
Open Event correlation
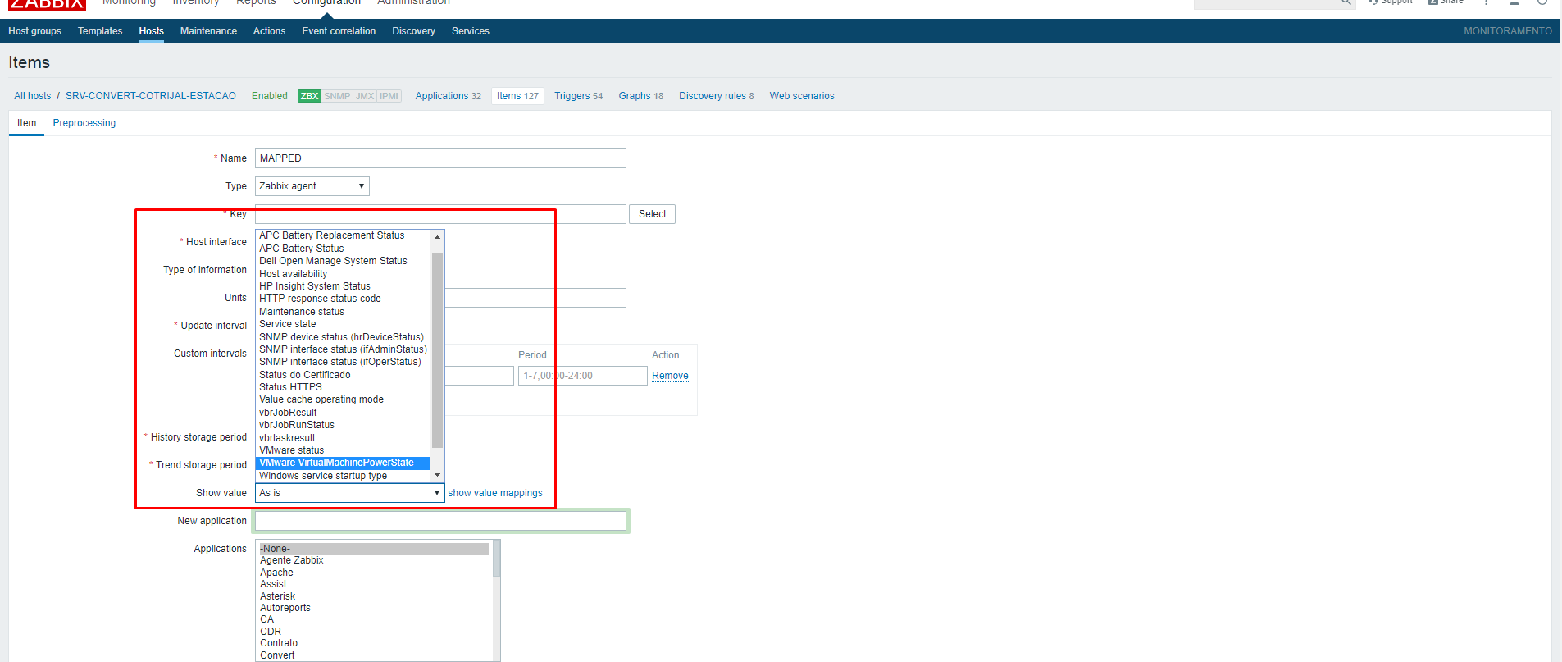339,31
